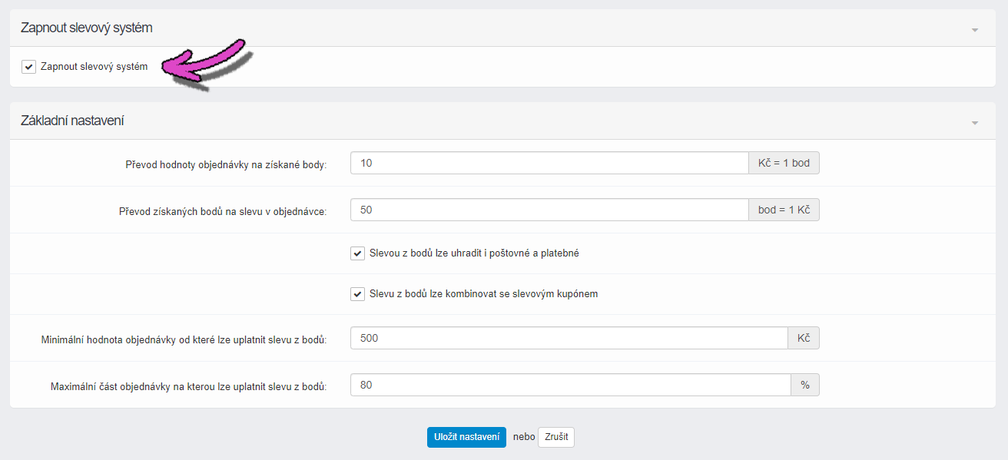This screenshot has height=460, width=1008.
Task: Focus the maximum order part field showing 80
Action: [x=571, y=385]
